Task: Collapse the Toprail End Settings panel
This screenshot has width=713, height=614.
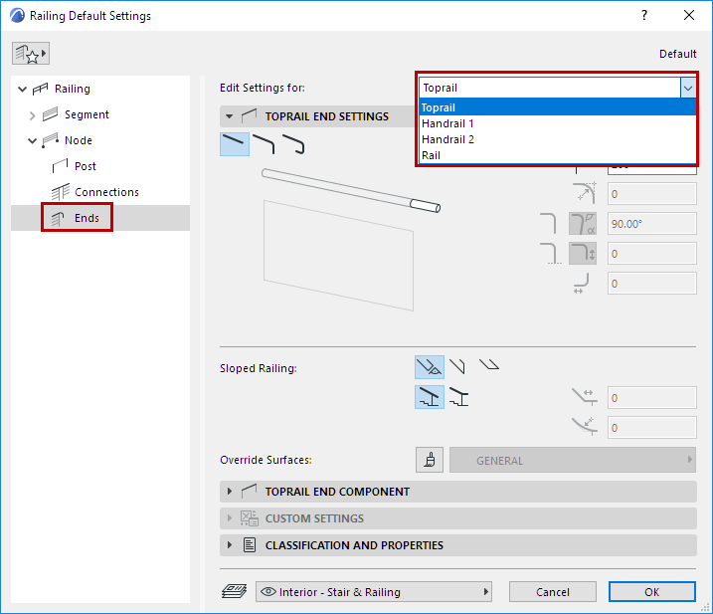Action: [229, 116]
